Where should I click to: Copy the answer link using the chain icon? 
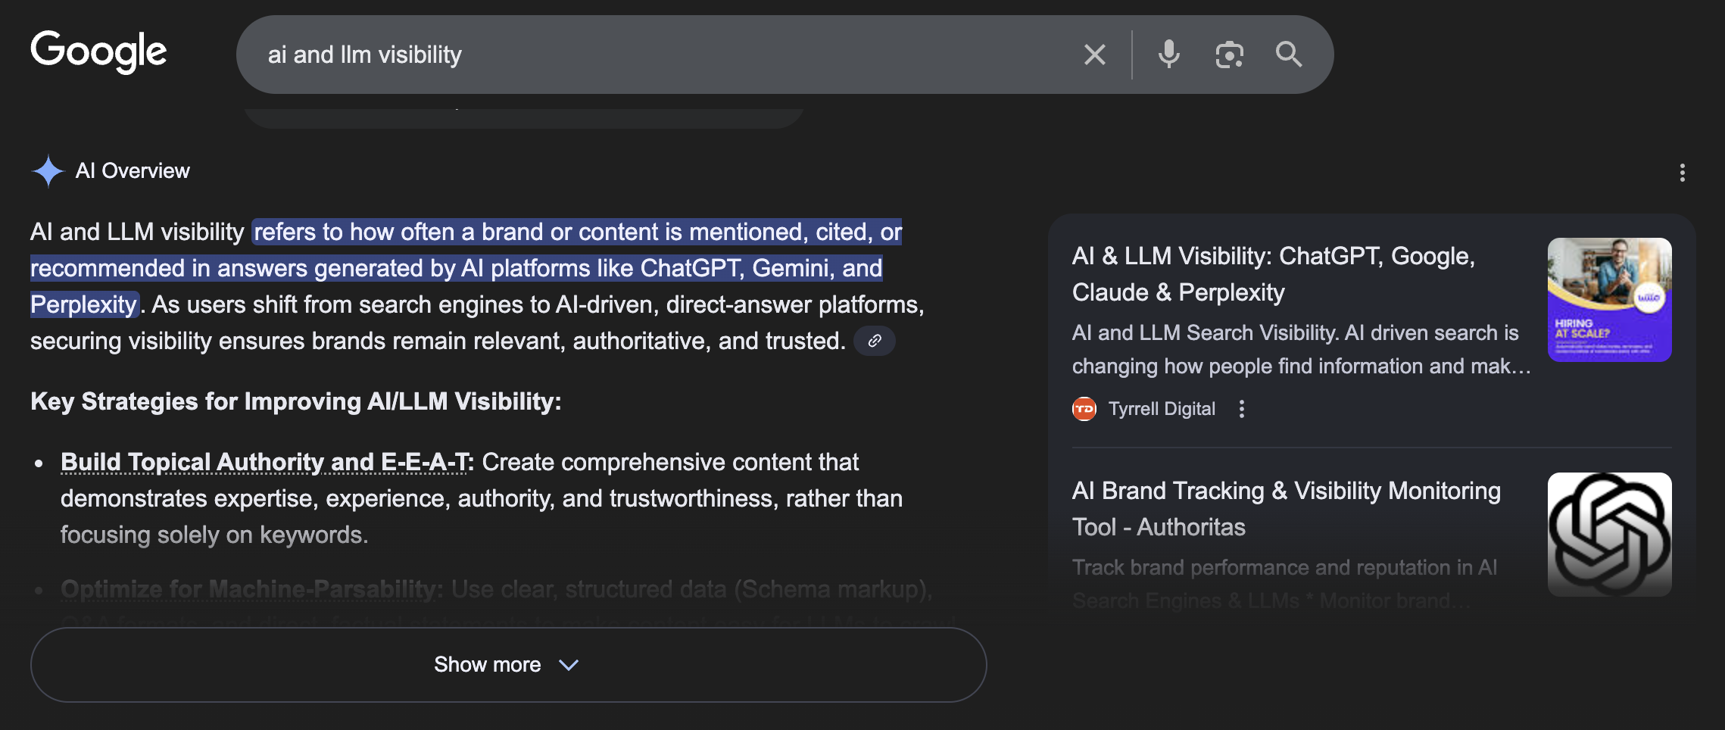874,341
